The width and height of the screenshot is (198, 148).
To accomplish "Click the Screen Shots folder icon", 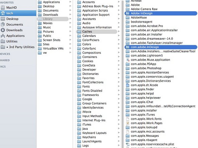I will tap(40, 40).
